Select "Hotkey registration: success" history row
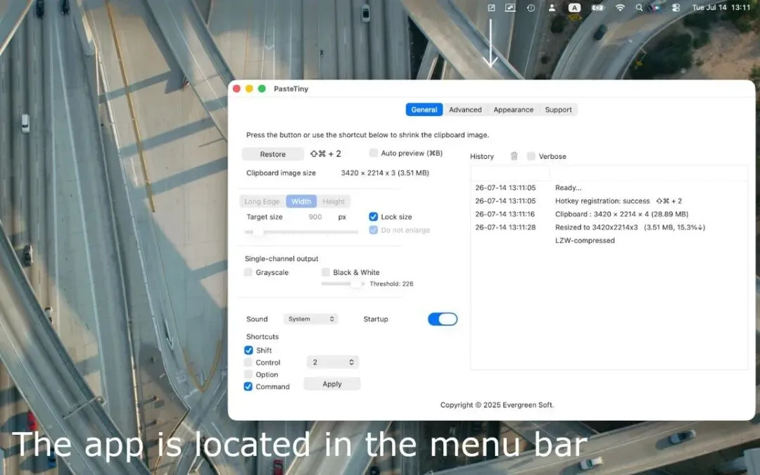The image size is (760, 475). click(609, 201)
